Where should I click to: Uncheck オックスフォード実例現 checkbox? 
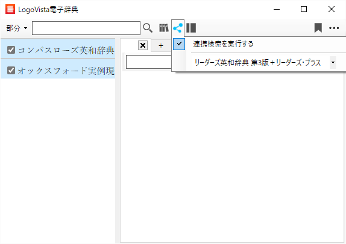(x=11, y=71)
